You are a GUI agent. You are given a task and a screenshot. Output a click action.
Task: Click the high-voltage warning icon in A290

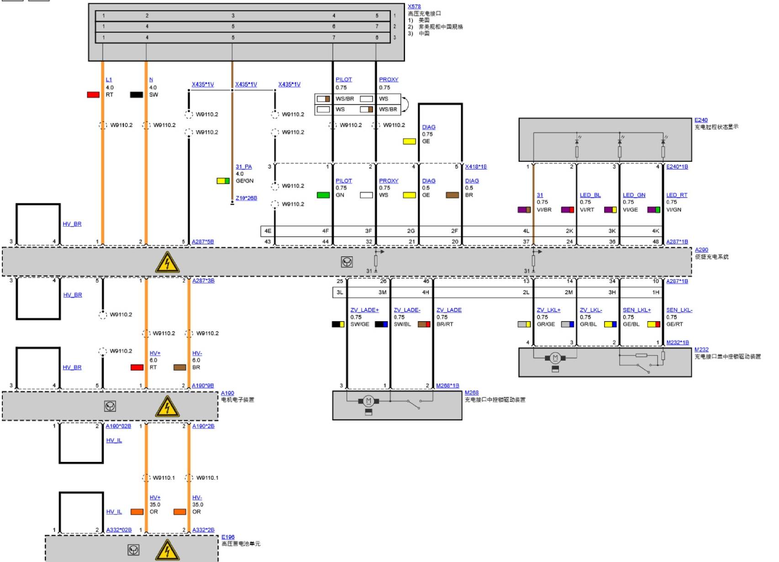click(x=167, y=262)
